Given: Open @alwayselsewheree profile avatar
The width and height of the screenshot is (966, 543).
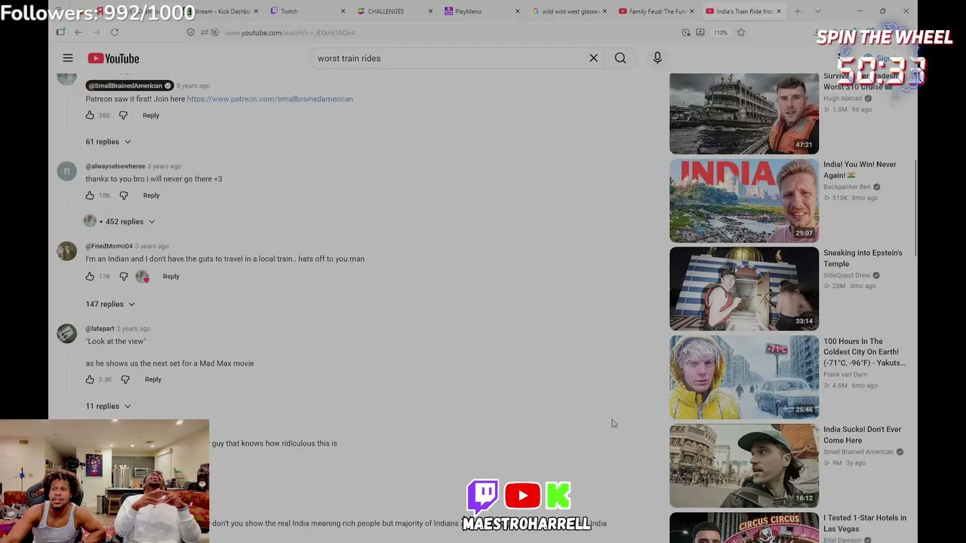Looking at the screenshot, I should coord(66,171).
